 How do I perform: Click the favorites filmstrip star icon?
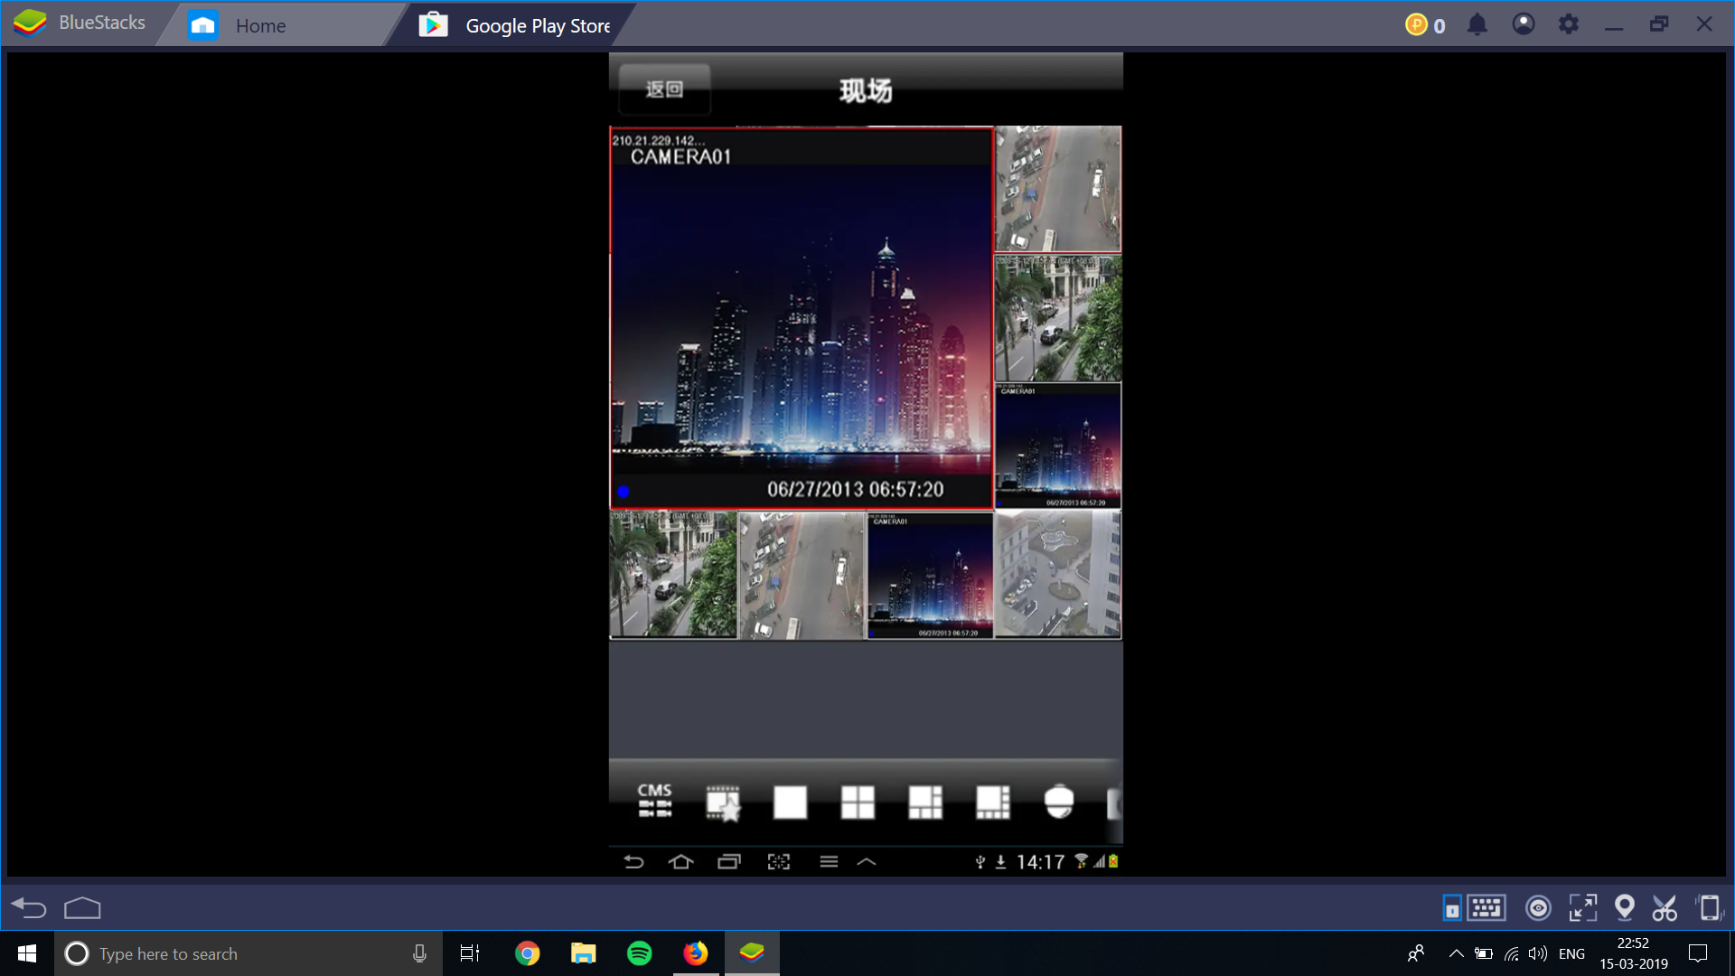(723, 802)
